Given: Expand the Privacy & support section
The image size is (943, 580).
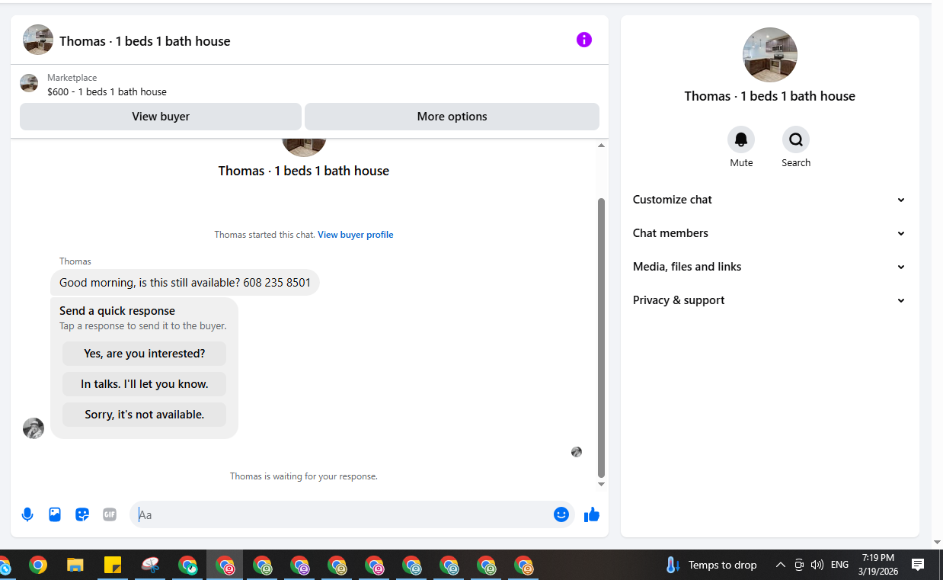Looking at the screenshot, I should click(x=769, y=300).
